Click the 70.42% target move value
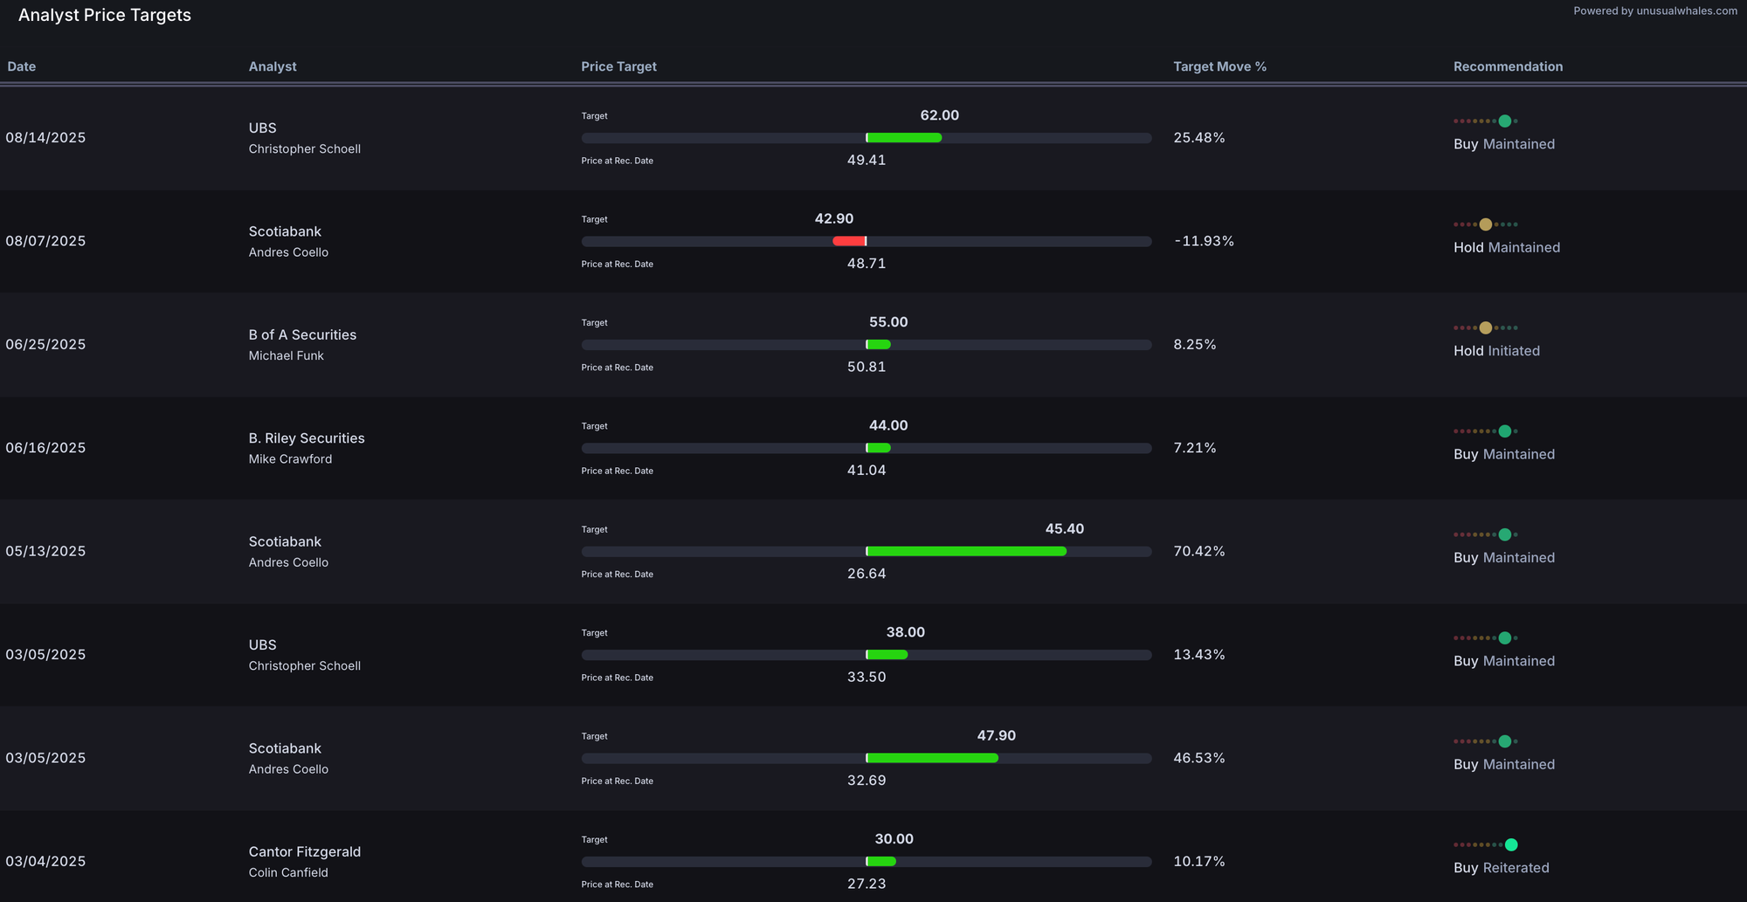 pos(1199,551)
